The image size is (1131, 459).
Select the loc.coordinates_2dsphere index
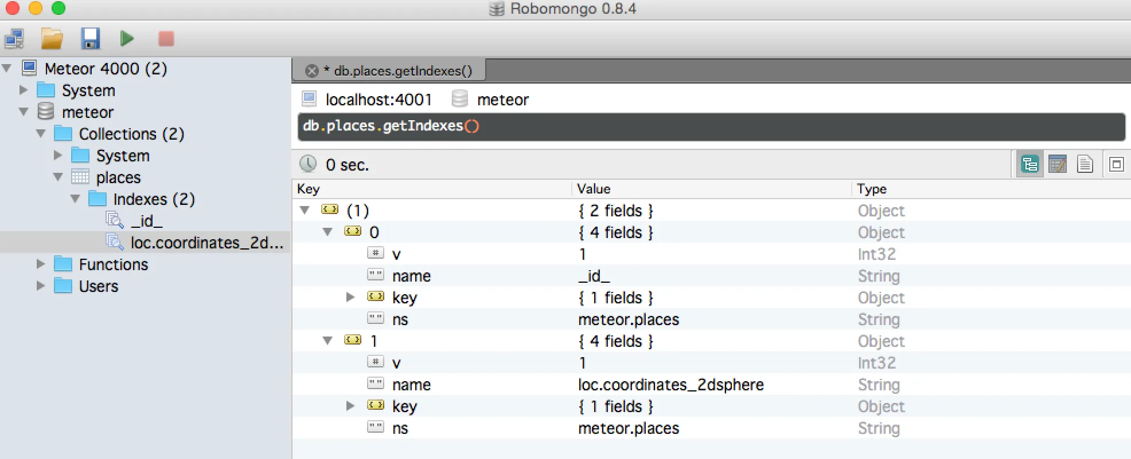[206, 242]
